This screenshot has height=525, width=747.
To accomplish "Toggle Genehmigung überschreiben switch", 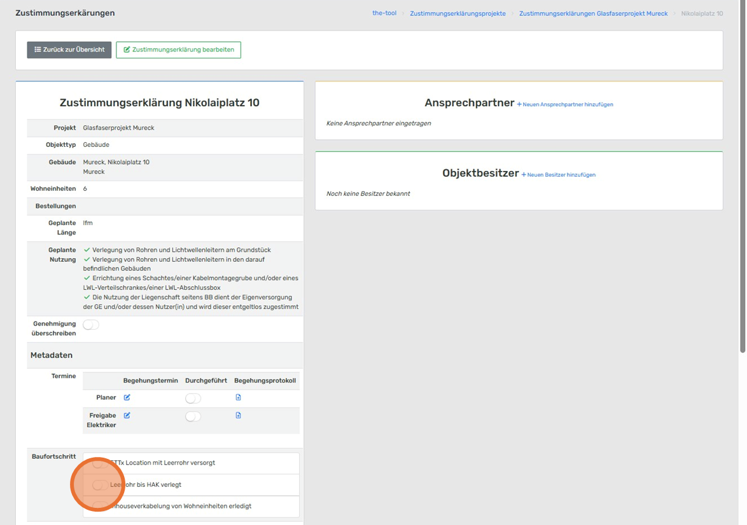I will point(91,325).
